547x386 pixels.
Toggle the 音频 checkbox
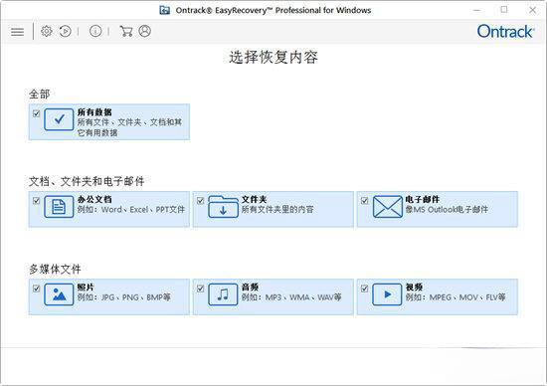pos(200,289)
